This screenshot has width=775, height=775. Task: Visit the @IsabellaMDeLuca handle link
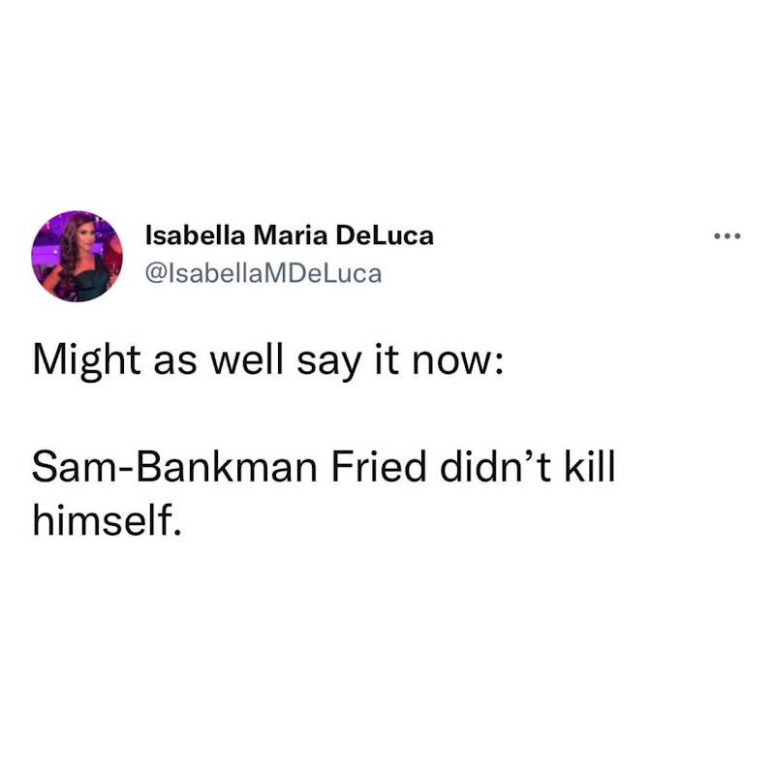click(x=263, y=273)
